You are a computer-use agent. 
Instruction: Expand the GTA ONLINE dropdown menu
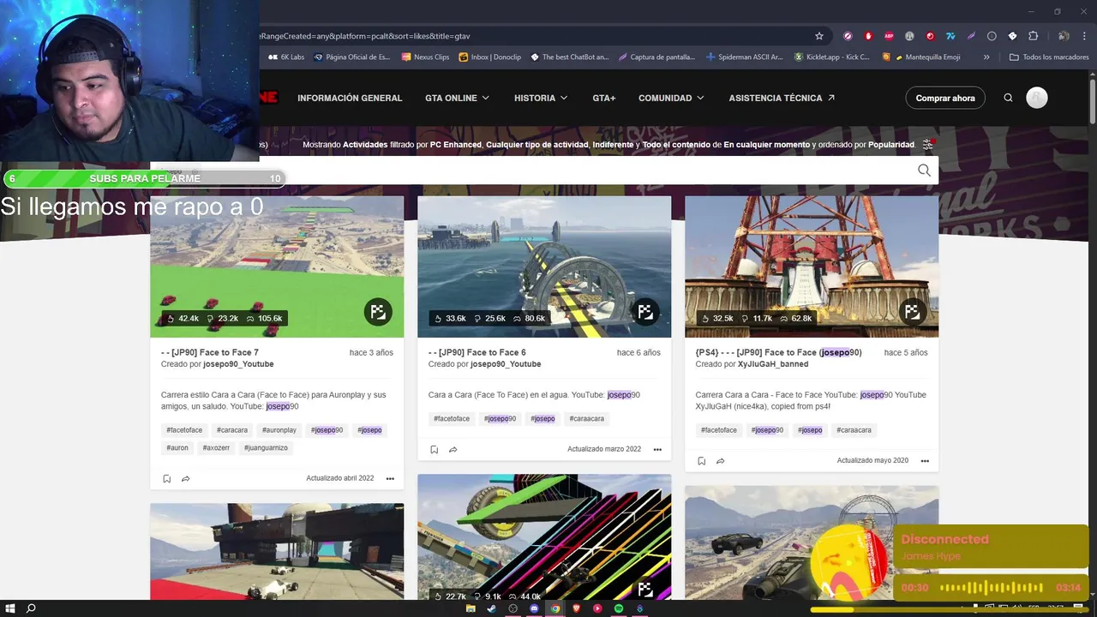pyautogui.click(x=458, y=98)
